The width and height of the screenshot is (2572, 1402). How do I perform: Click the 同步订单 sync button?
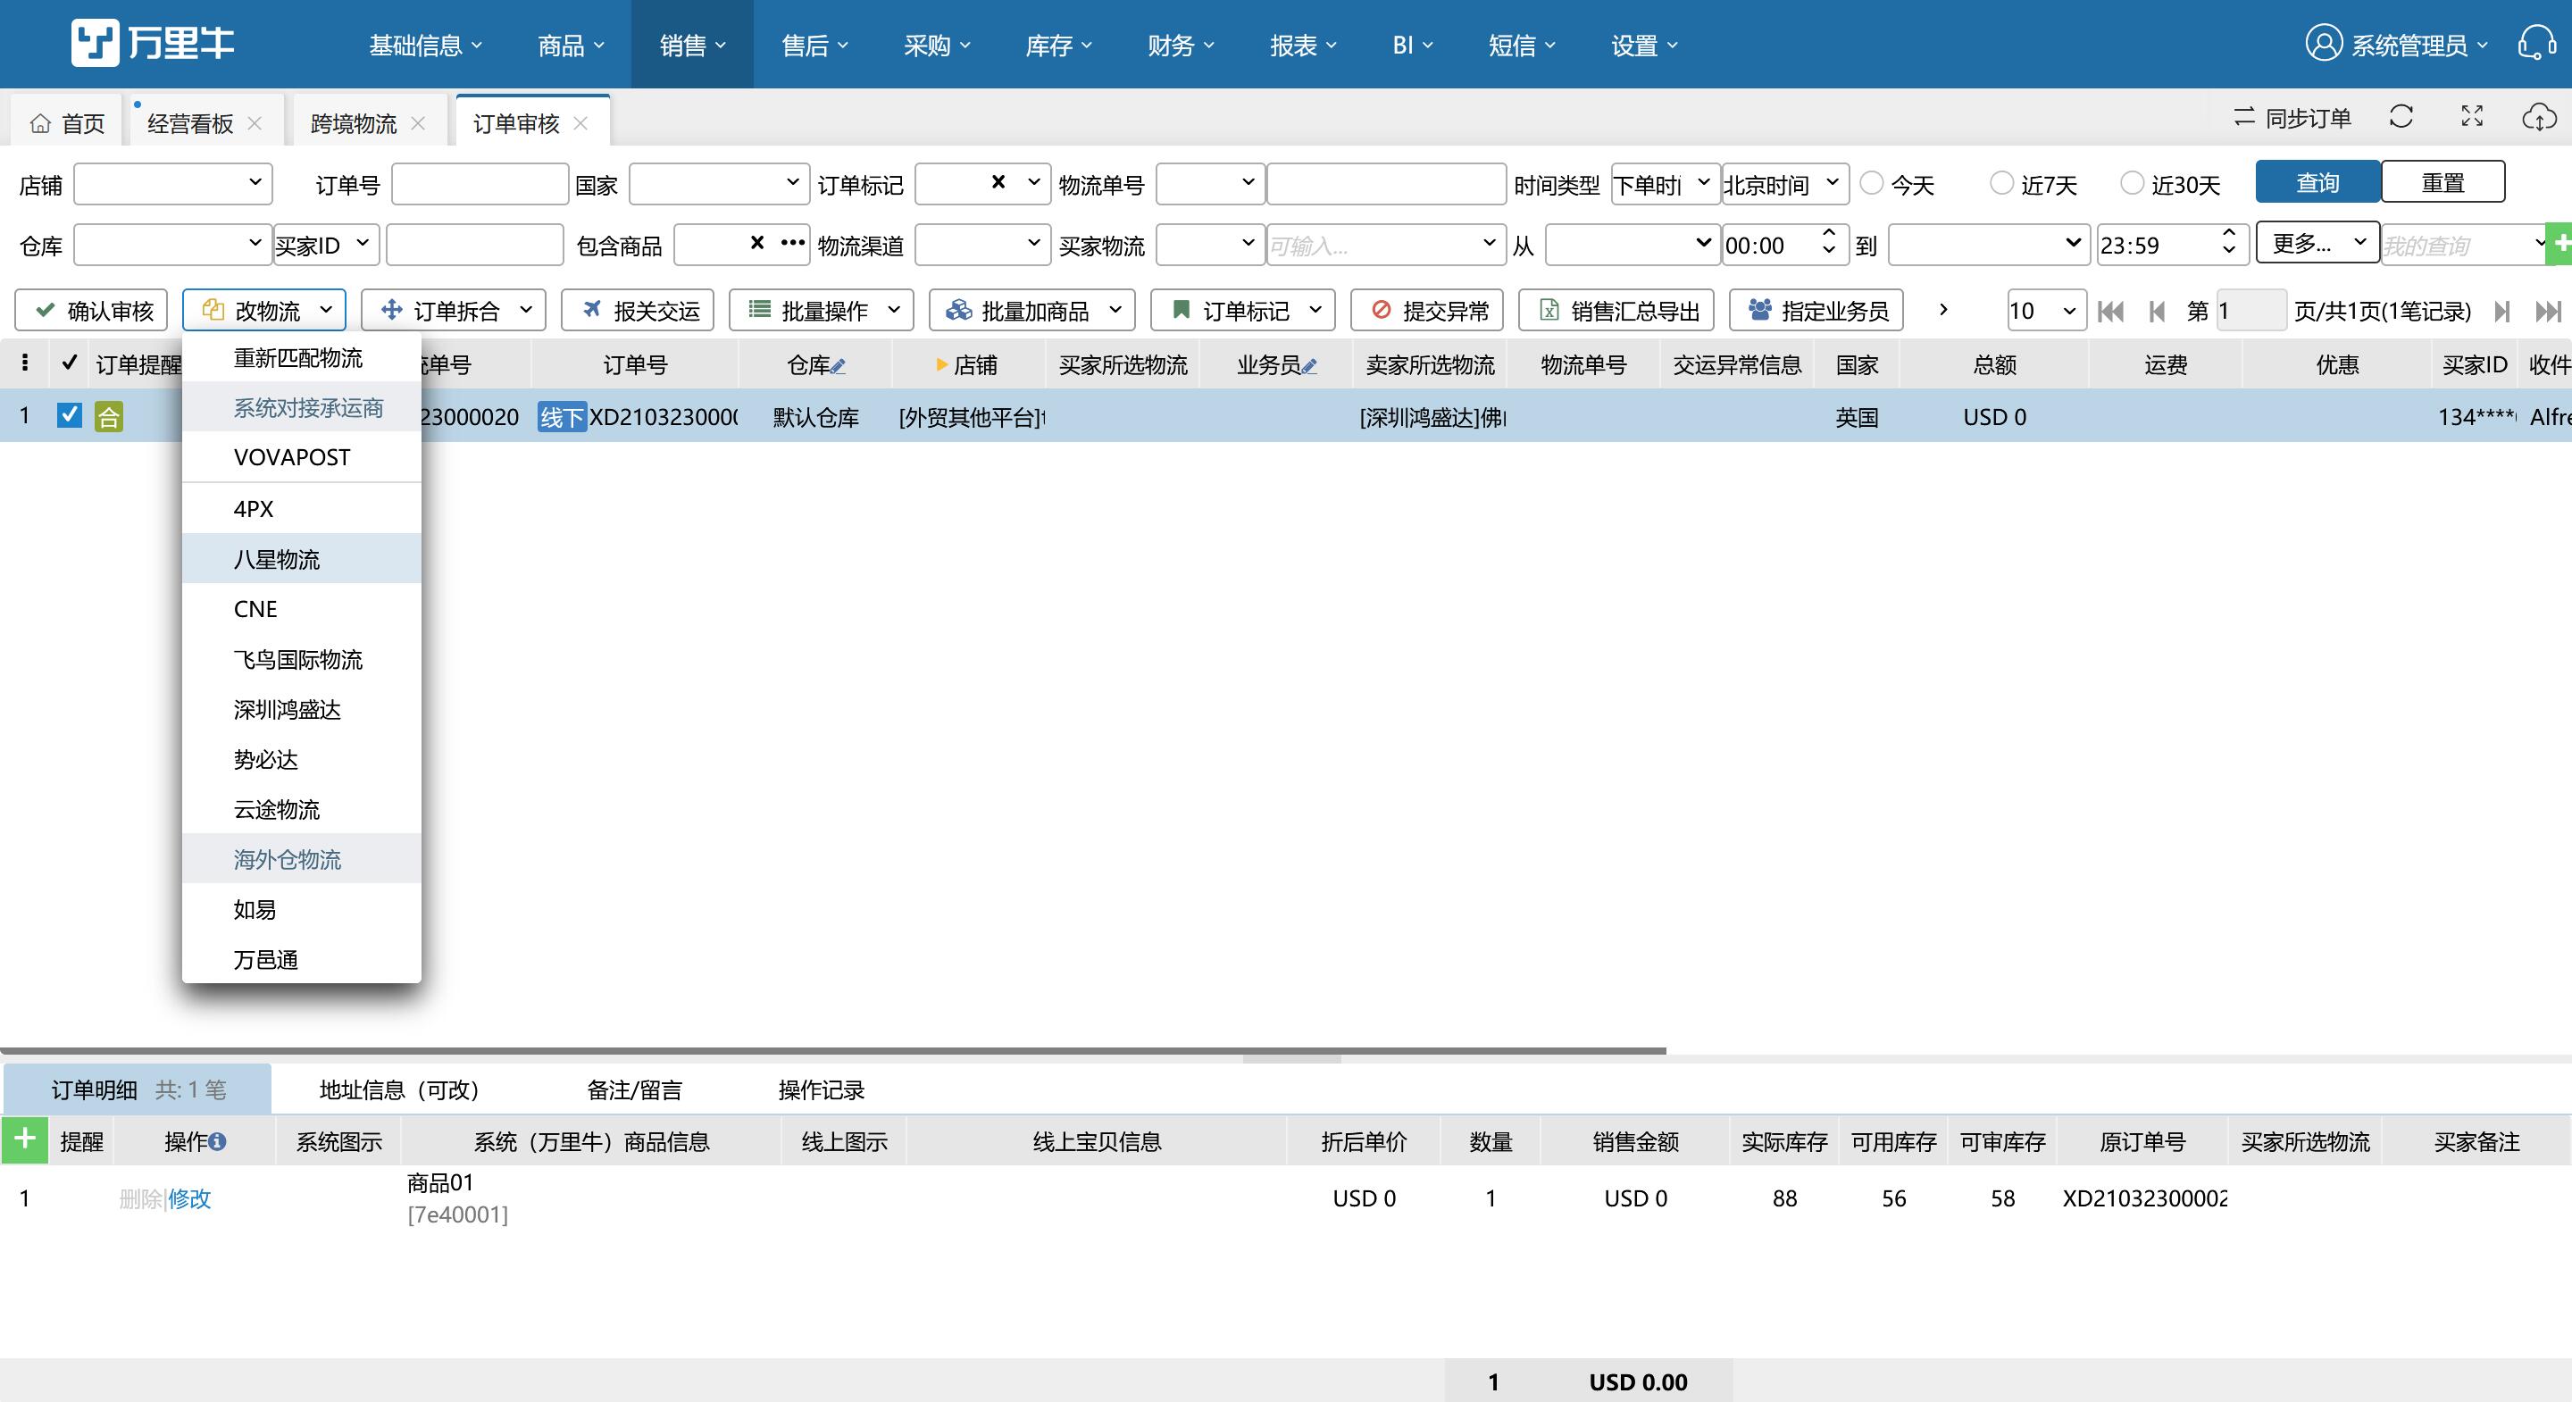coord(2292,118)
